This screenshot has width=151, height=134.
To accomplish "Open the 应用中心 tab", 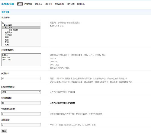I will tap(81, 4).
